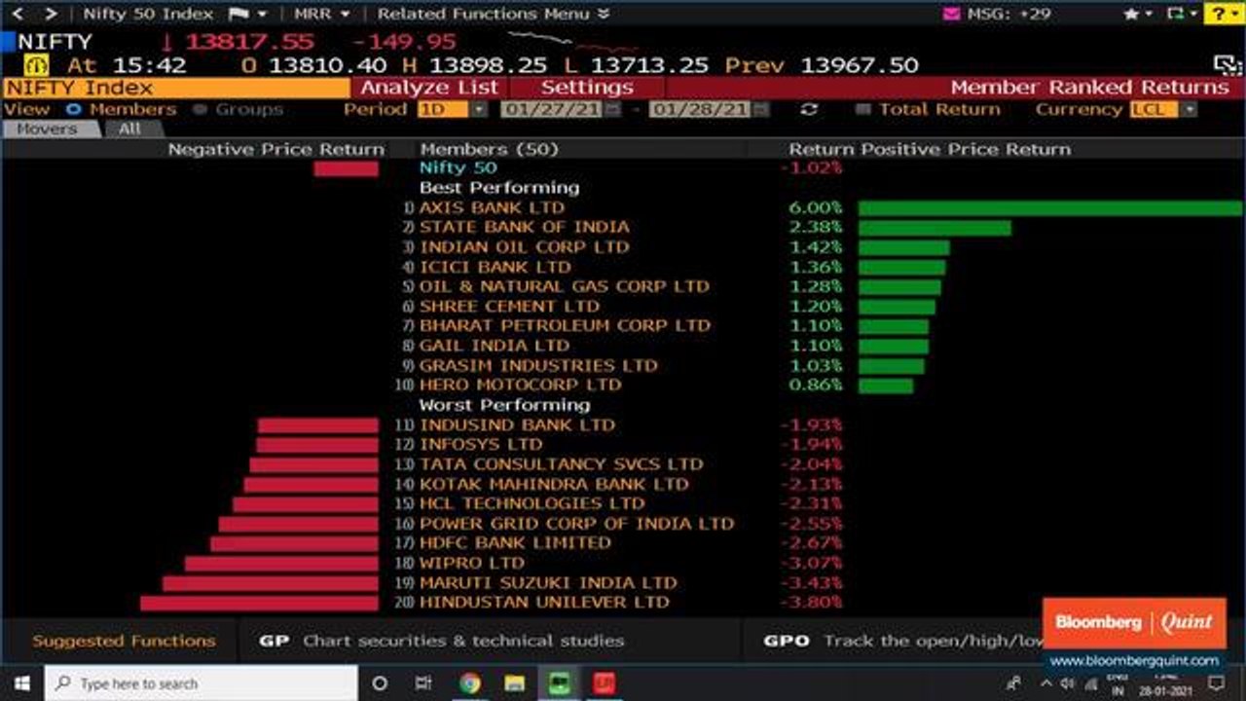This screenshot has height=701, width=1246.
Task: Open the favorites star dropdown
Action: pyautogui.click(x=1138, y=14)
